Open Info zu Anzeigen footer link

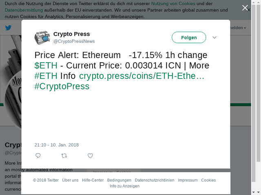tap(124, 186)
